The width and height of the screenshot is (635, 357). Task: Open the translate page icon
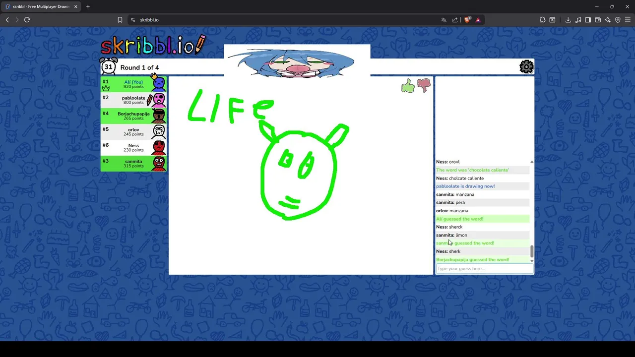[444, 20]
